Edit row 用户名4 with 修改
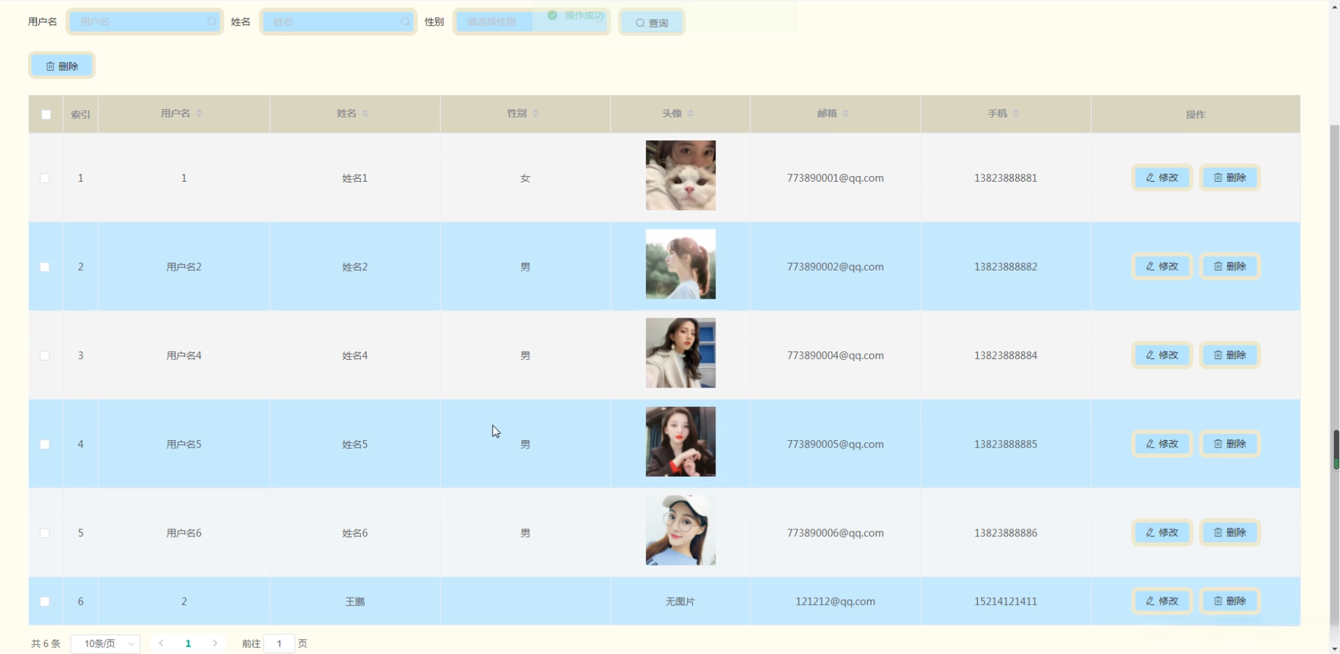The width and height of the screenshot is (1340, 654). [x=1162, y=355]
